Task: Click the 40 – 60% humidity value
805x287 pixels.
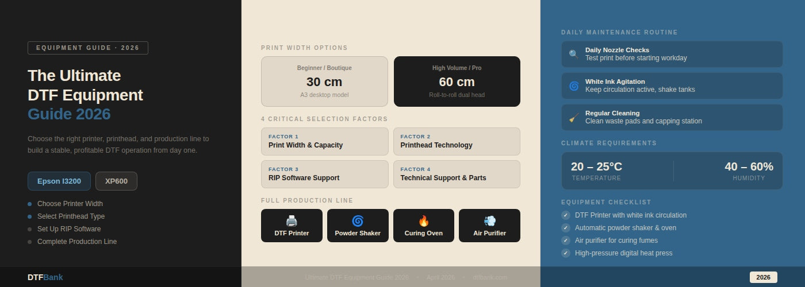Action: pos(749,166)
